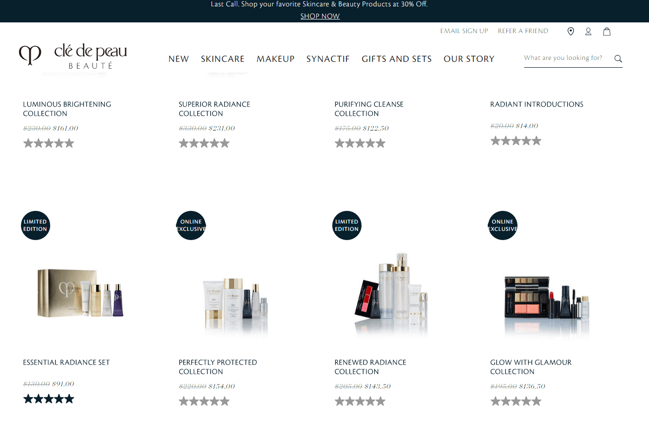Focus the 'What are you looking for?' search field
Screen dimensions: 649x429
click(568, 58)
